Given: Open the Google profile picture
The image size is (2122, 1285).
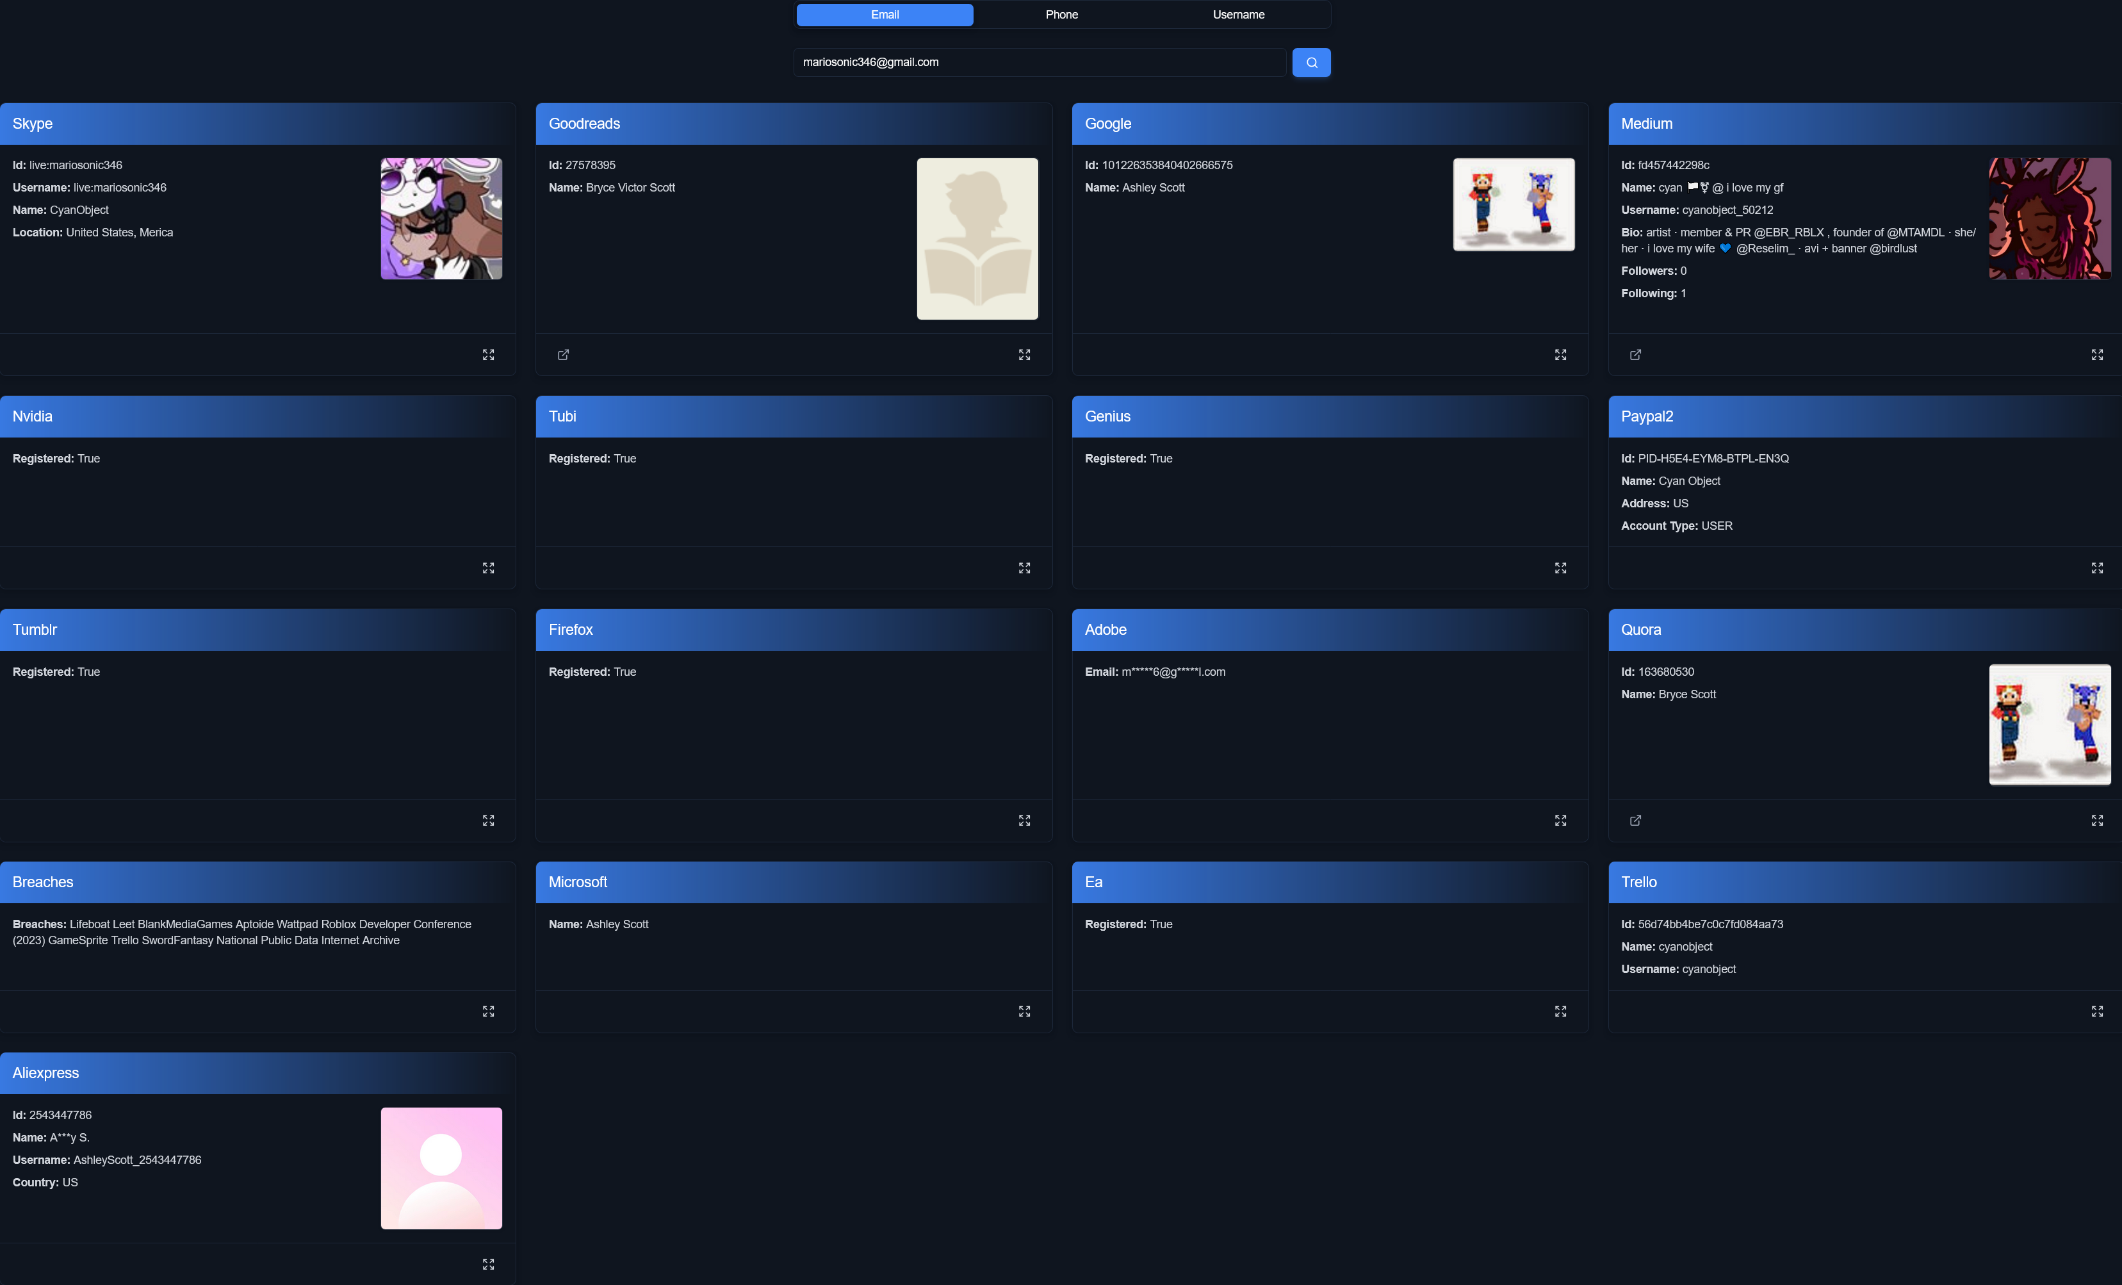Looking at the screenshot, I should tap(1514, 204).
